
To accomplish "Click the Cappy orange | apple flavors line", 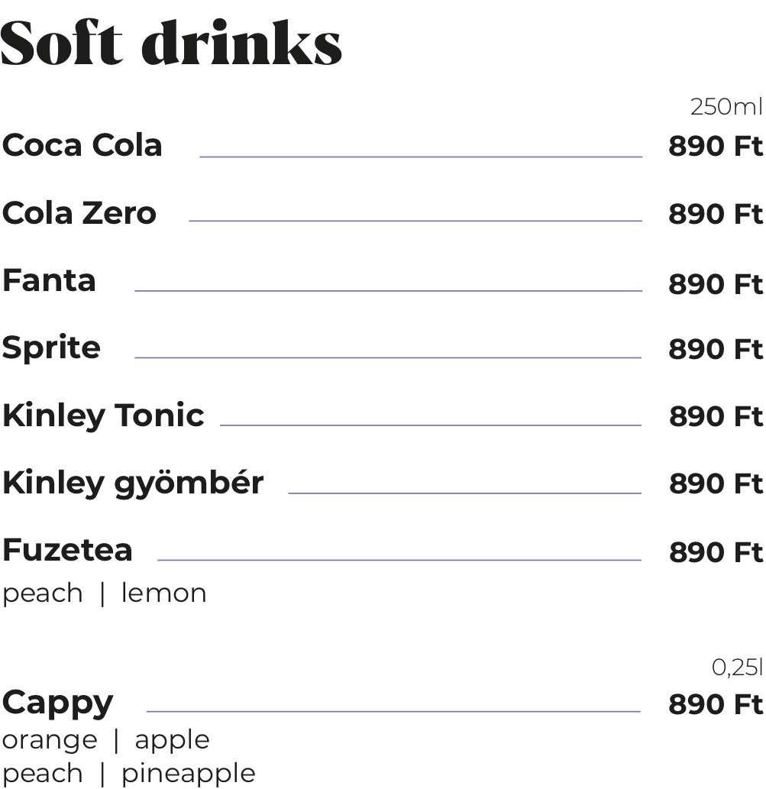I will (x=105, y=741).
